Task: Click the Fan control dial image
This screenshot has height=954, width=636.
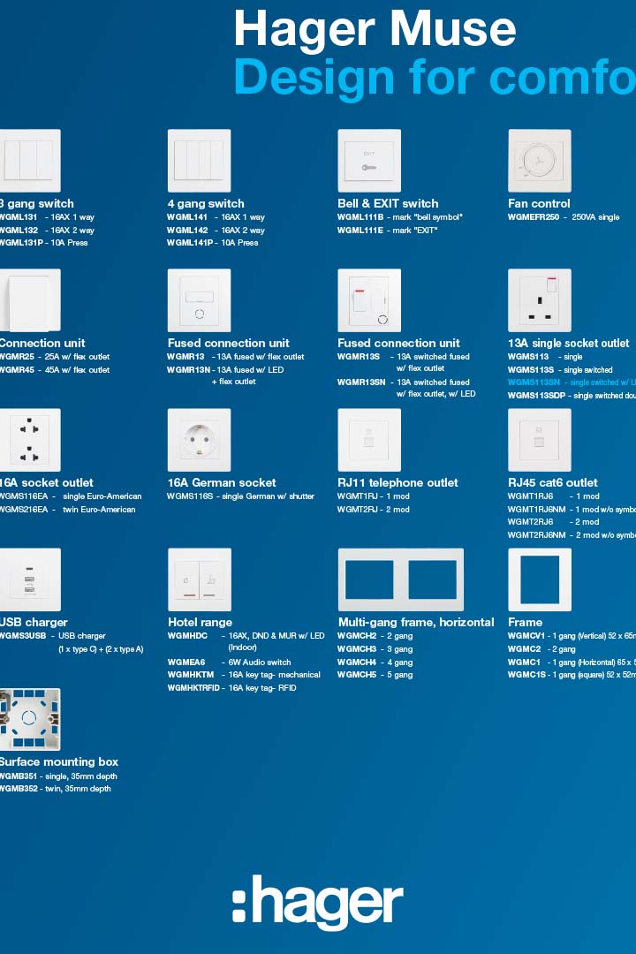Action: tap(539, 161)
